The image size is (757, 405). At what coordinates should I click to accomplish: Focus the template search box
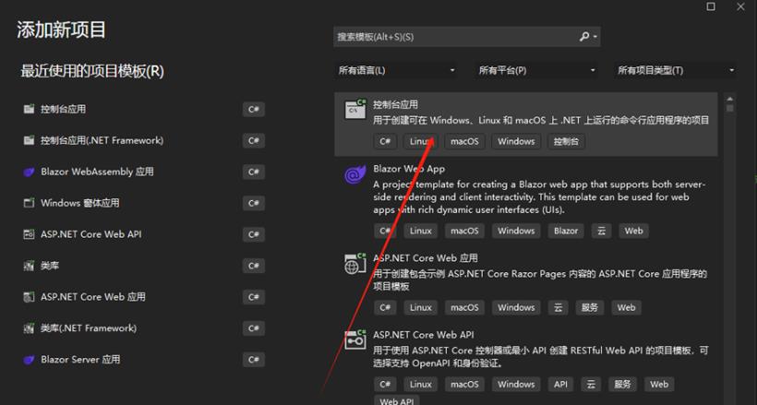tap(467, 37)
